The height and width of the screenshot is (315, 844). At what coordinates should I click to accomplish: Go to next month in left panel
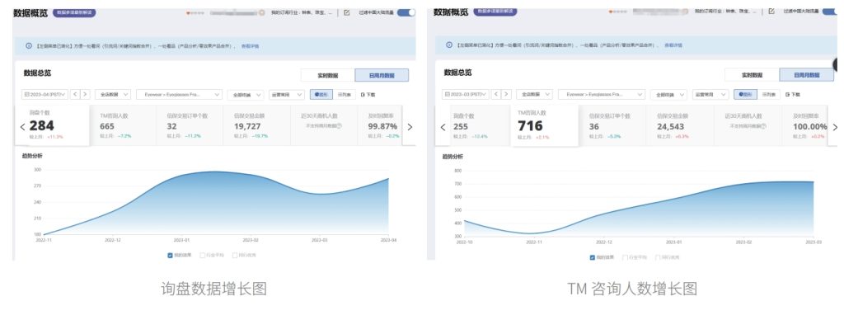click(85, 94)
